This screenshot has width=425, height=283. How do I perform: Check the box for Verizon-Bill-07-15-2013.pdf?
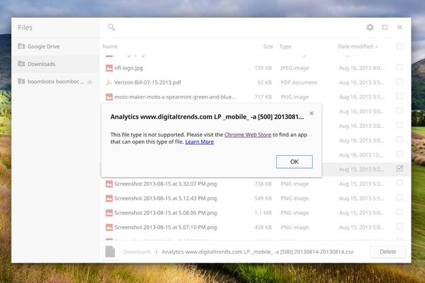399,82
